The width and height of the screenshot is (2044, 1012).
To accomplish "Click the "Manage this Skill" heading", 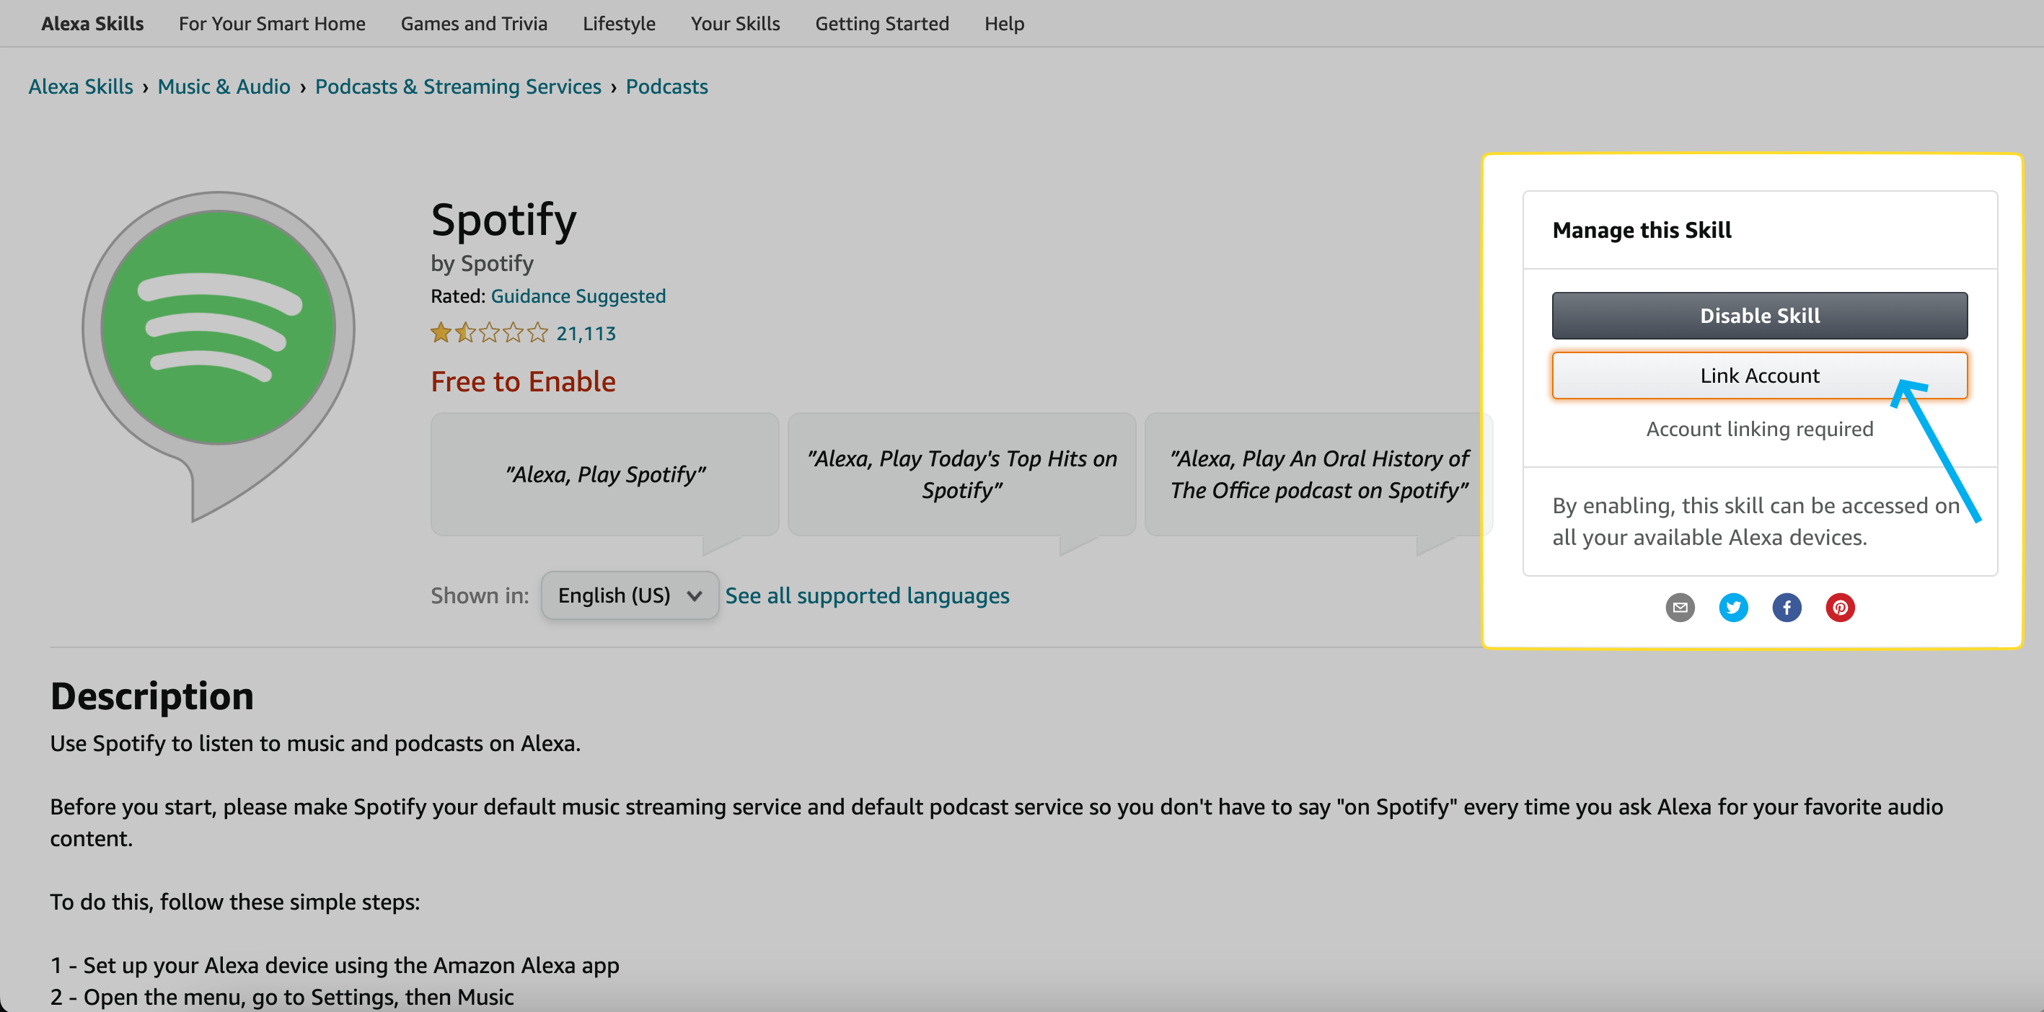I will [x=1642, y=230].
